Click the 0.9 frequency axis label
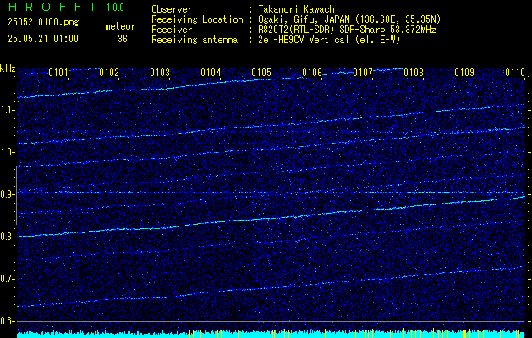The height and width of the screenshot is (338, 532). [x=7, y=194]
